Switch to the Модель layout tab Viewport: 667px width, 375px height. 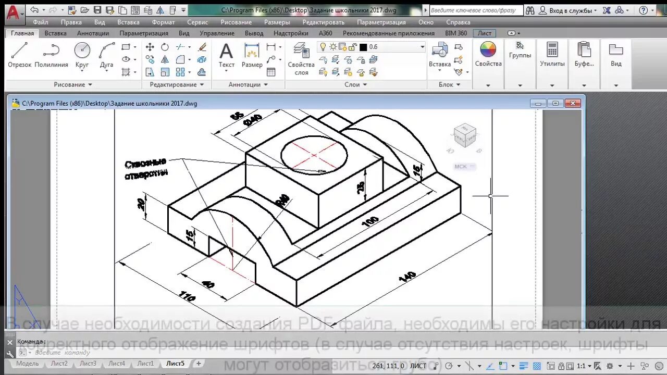[x=27, y=364]
